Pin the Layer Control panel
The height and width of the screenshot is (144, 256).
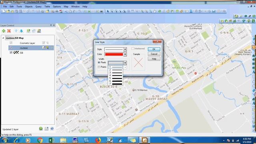tap(51, 25)
